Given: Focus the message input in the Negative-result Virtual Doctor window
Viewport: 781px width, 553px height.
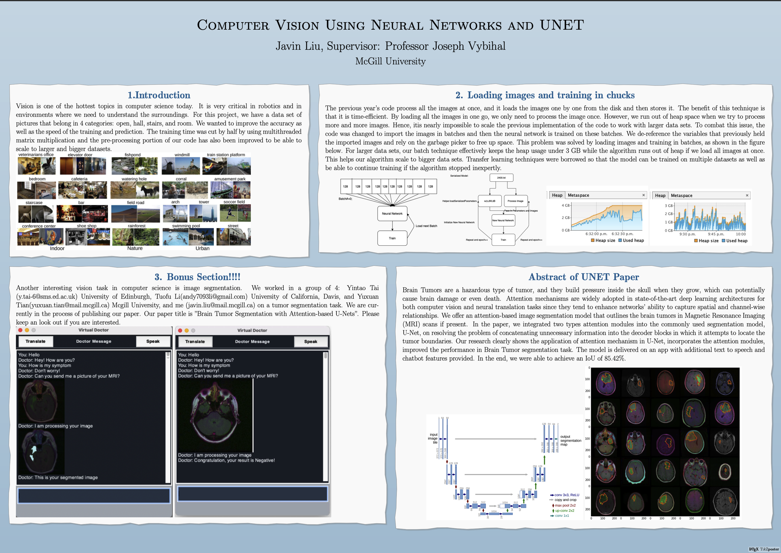Looking at the screenshot, I should click(252, 494).
